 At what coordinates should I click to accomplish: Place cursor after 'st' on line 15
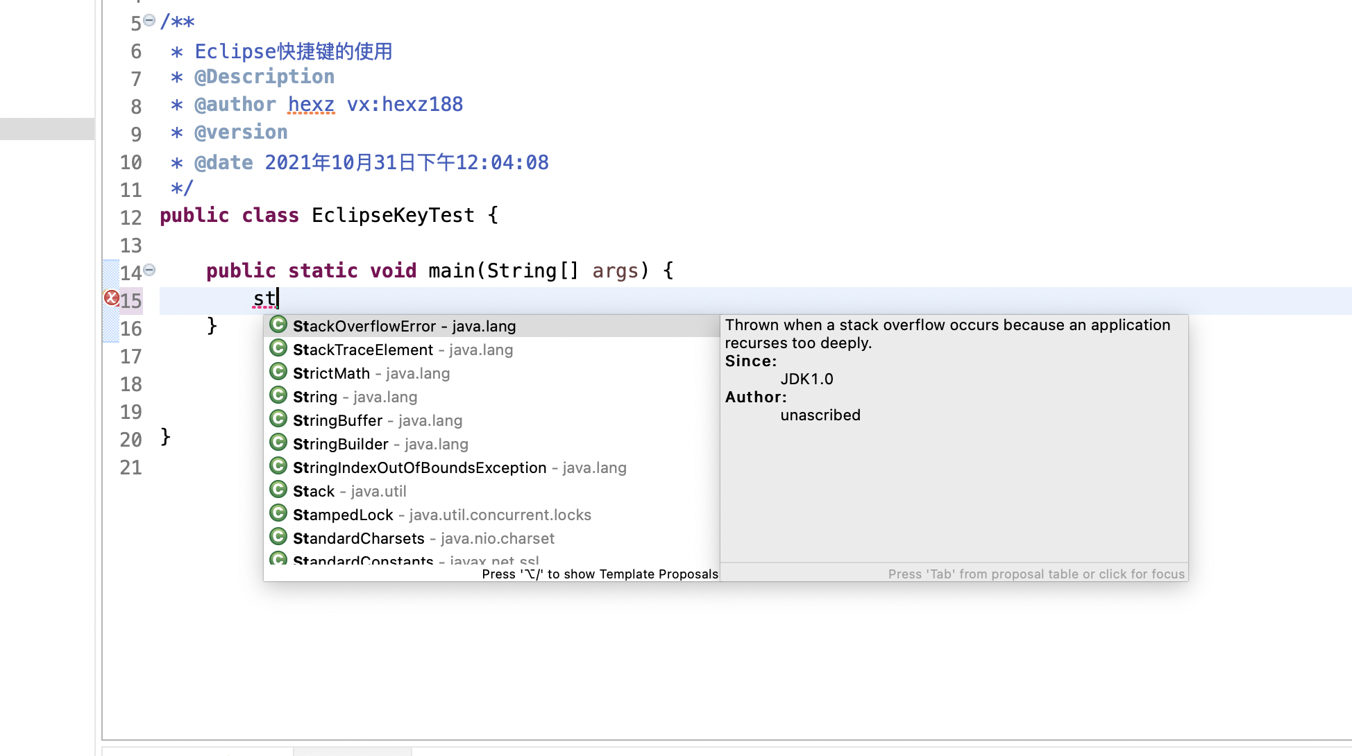coord(278,299)
